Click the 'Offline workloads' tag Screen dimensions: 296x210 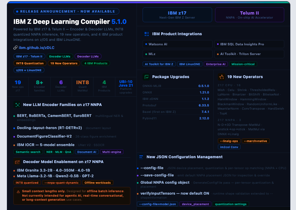coord(98,182)
